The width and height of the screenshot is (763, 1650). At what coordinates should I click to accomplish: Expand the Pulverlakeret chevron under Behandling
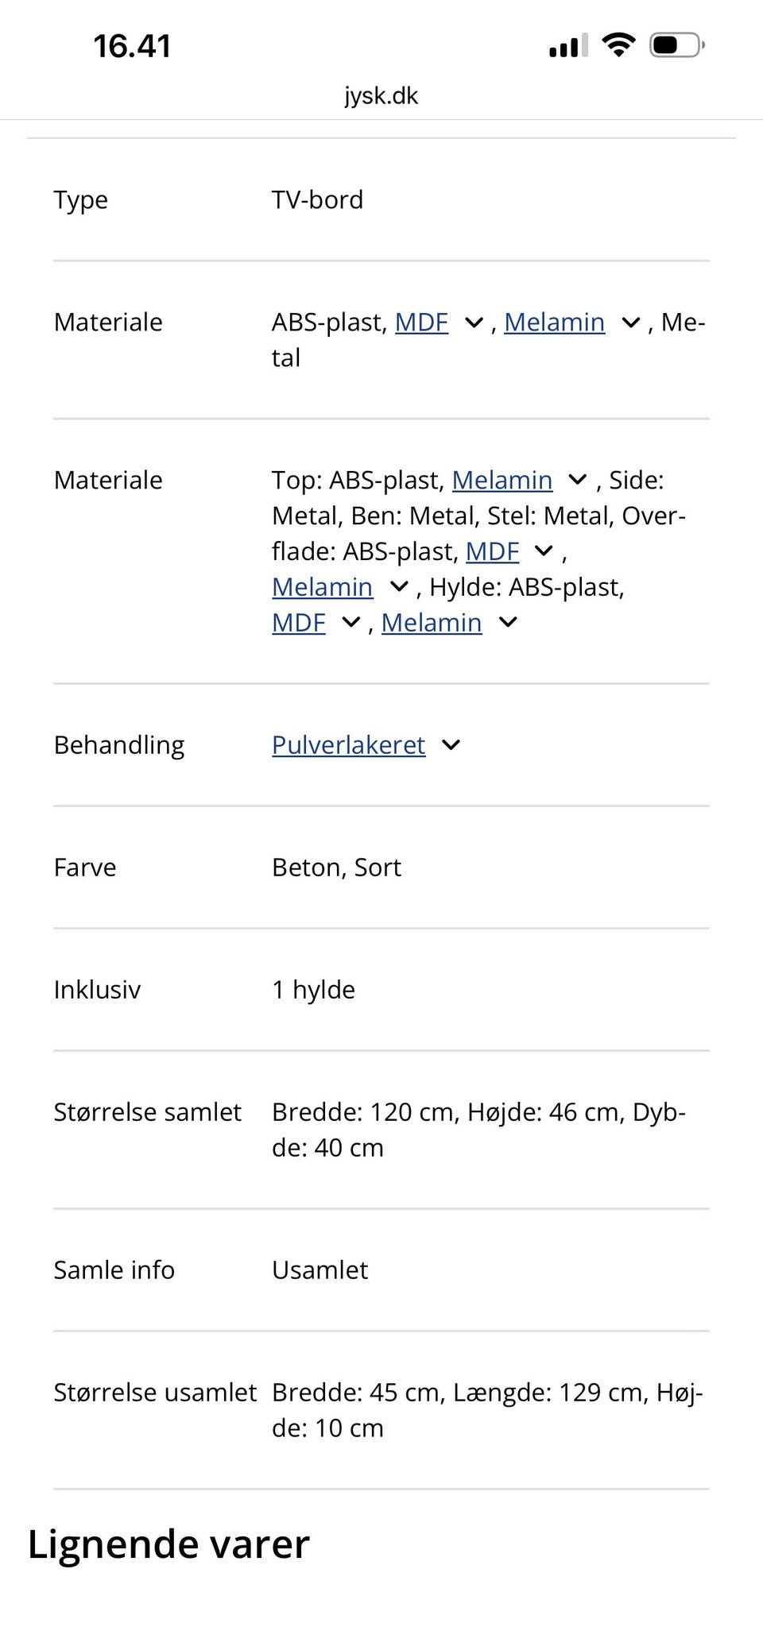(x=450, y=745)
